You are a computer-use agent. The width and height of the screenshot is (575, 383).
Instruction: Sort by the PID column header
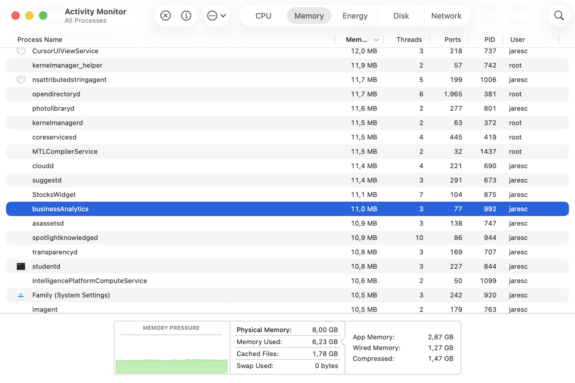[x=489, y=40]
